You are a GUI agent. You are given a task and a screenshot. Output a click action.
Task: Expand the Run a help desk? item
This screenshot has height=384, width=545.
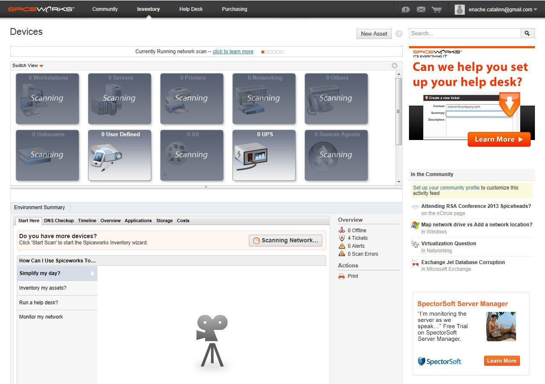(57, 303)
